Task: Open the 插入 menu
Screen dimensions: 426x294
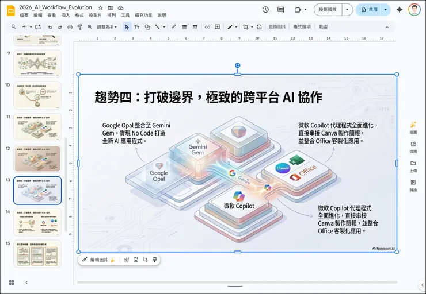Action: (x=66, y=15)
